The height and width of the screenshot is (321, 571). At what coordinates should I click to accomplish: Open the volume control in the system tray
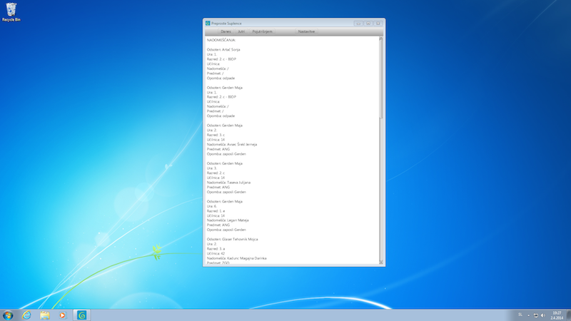coord(544,315)
